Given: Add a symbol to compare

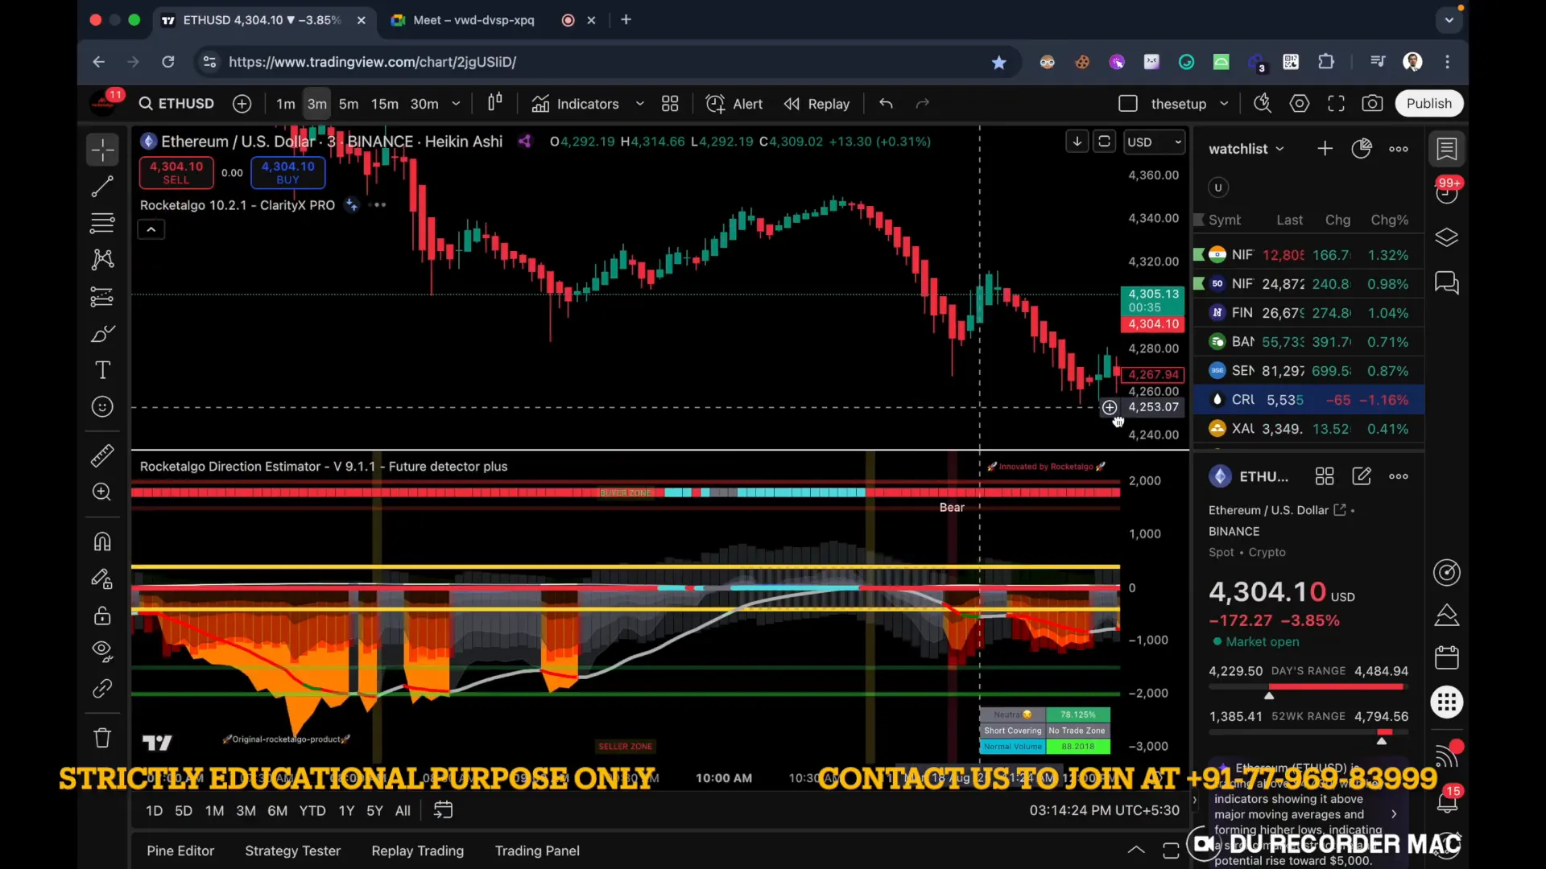Looking at the screenshot, I should point(242,104).
